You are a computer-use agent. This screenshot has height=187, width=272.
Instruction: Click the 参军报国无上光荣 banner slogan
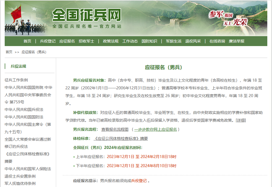click(227, 18)
